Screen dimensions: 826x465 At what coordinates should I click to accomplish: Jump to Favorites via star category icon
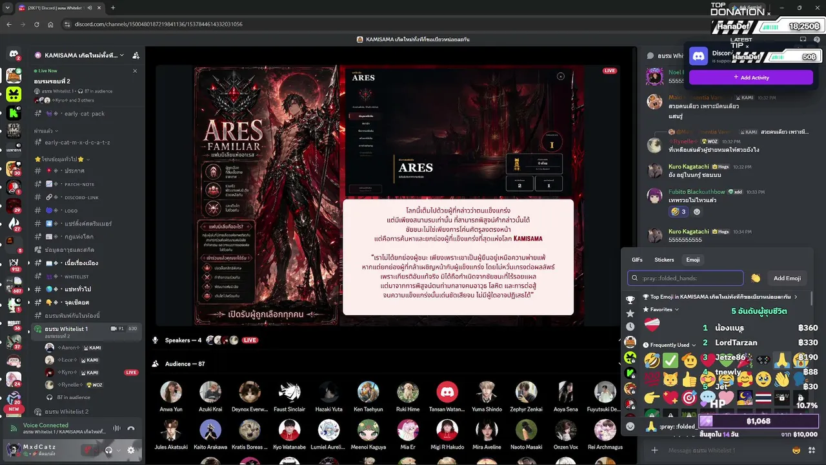tap(630, 313)
